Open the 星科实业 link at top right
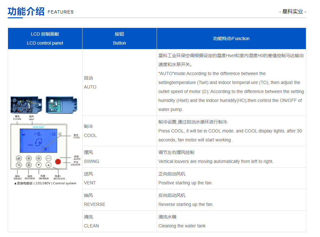The height and width of the screenshot is (237, 320). 292,12
